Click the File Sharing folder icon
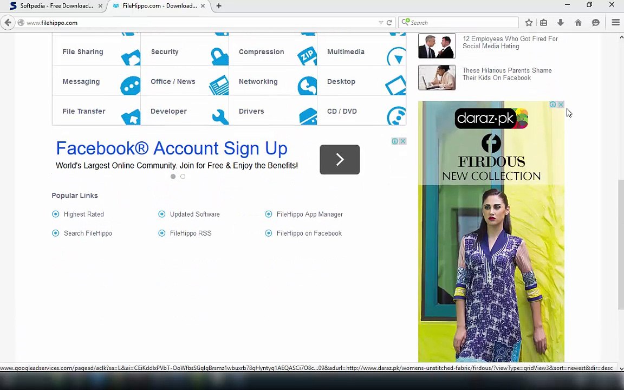 pyautogui.click(x=131, y=57)
